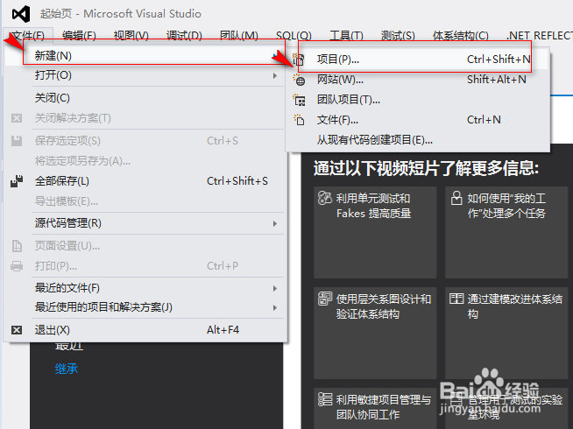Click the printer icon beside 打印(P)
573x429 pixels.
tap(17, 266)
